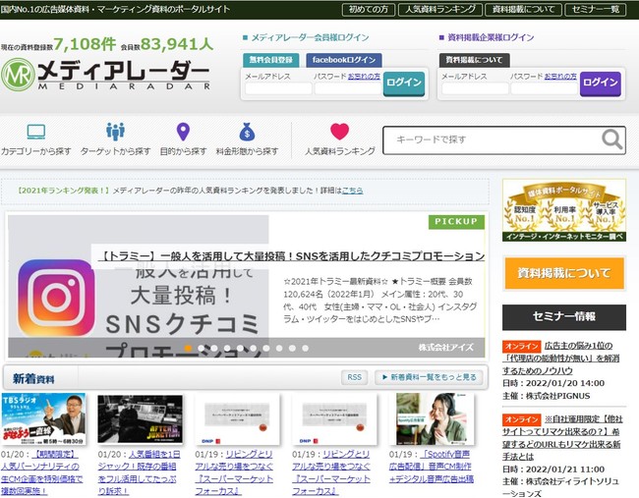This screenshot has height=498, width=639.
Task: Open ターゲットから探す people icon
Action: [116, 133]
